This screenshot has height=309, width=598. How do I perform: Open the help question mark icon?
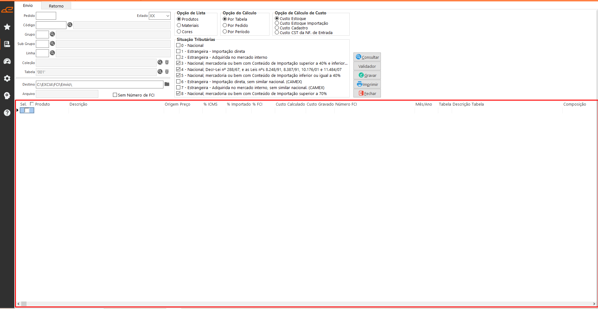[x=7, y=113]
